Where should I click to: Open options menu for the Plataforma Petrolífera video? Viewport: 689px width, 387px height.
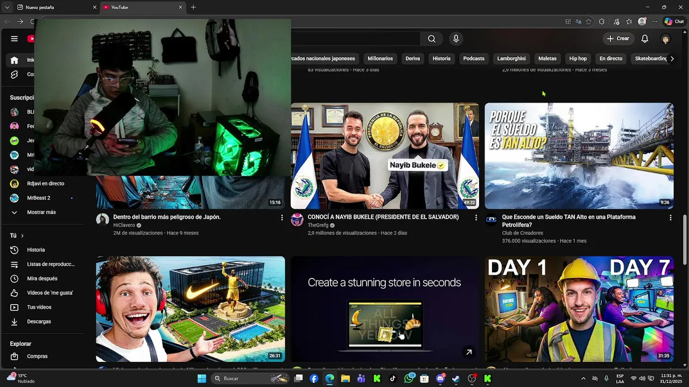[670, 218]
